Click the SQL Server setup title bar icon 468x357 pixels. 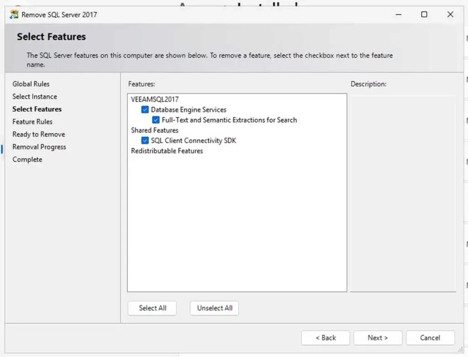pyautogui.click(x=14, y=14)
